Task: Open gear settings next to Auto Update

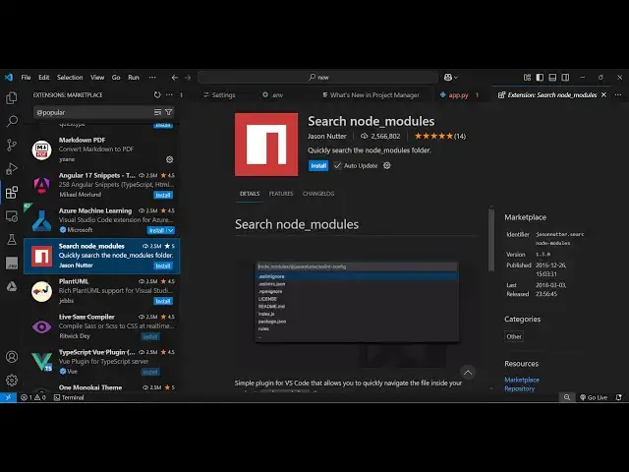Action: point(386,165)
